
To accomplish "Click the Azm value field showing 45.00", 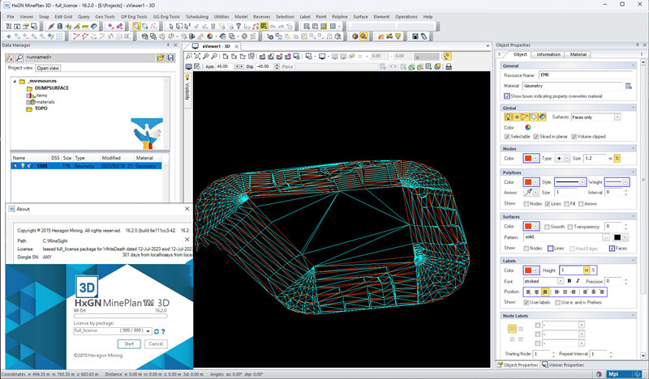I will coord(225,66).
